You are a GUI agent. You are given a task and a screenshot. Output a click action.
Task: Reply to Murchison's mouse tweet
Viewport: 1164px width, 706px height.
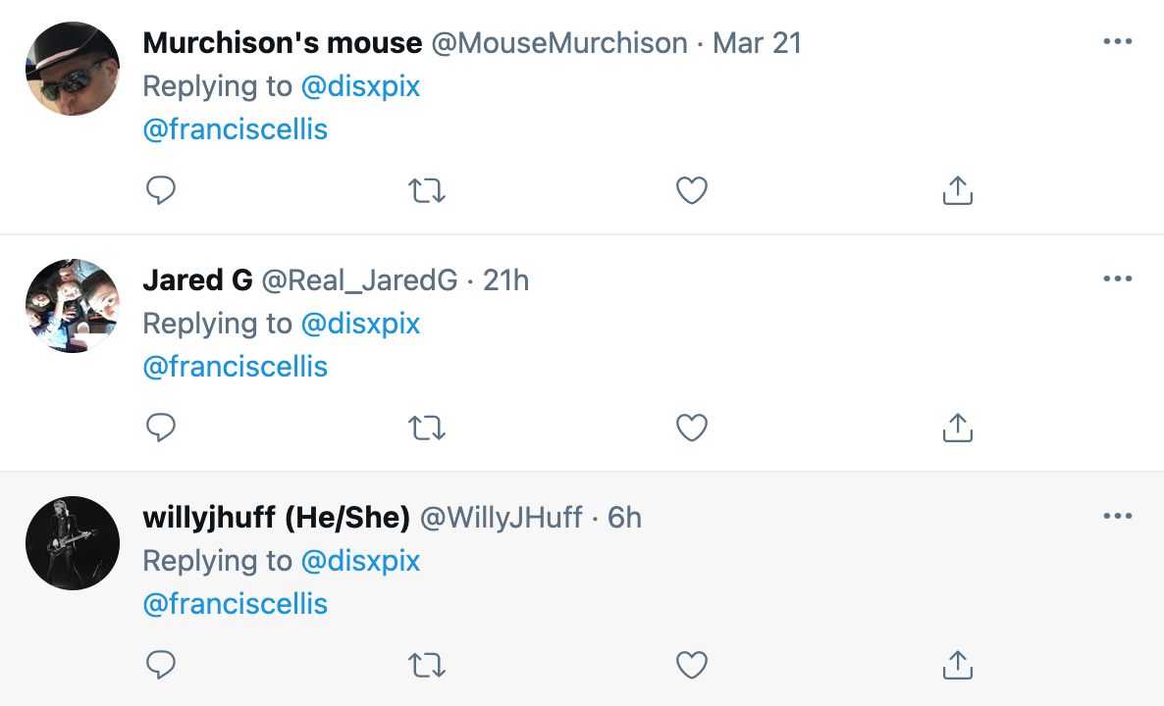[x=161, y=190]
